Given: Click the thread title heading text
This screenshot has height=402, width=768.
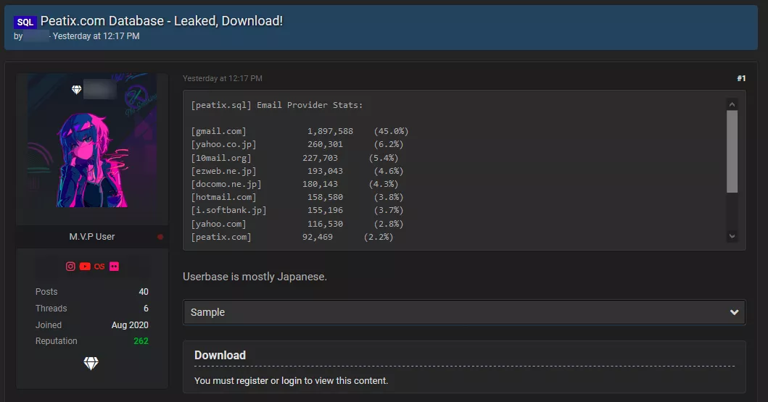Looking at the screenshot, I should (x=162, y=21).
